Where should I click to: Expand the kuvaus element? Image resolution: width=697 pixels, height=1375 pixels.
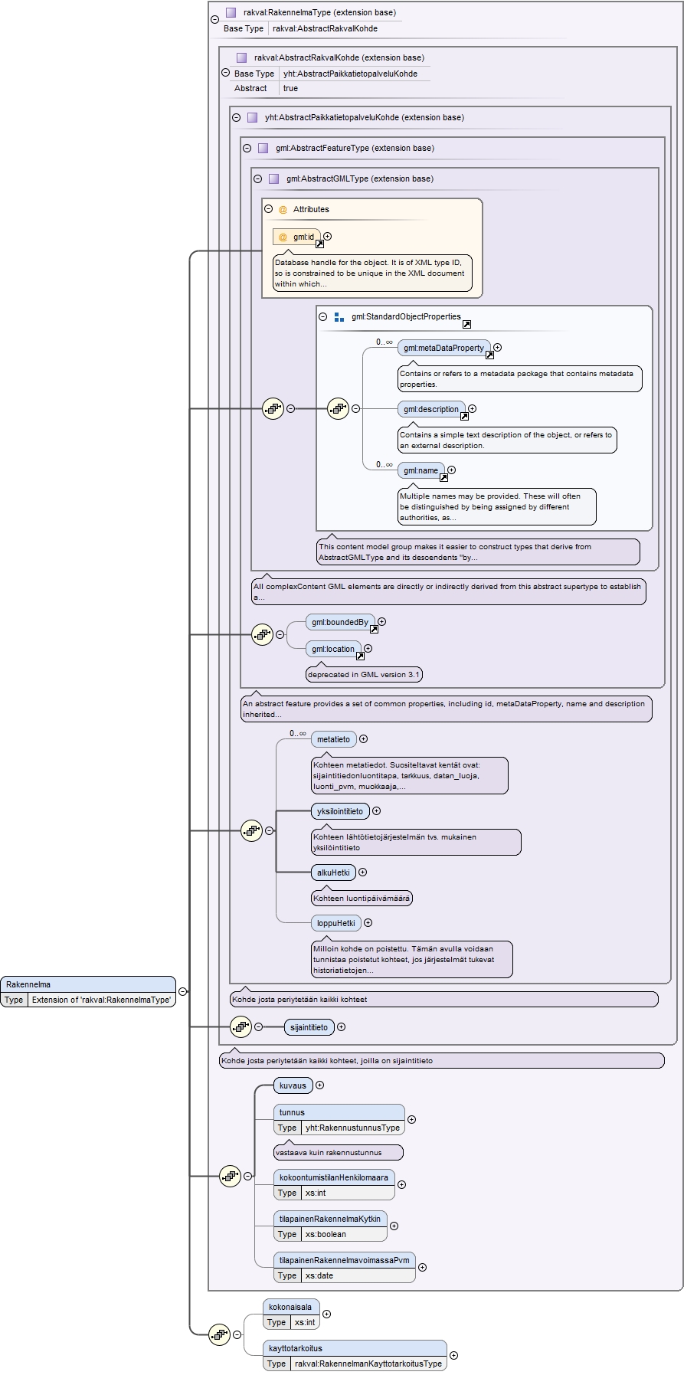click(320, 1085)
